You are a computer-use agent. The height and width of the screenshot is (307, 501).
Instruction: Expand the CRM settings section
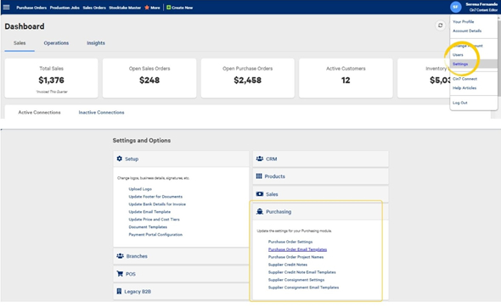[320, 159]
